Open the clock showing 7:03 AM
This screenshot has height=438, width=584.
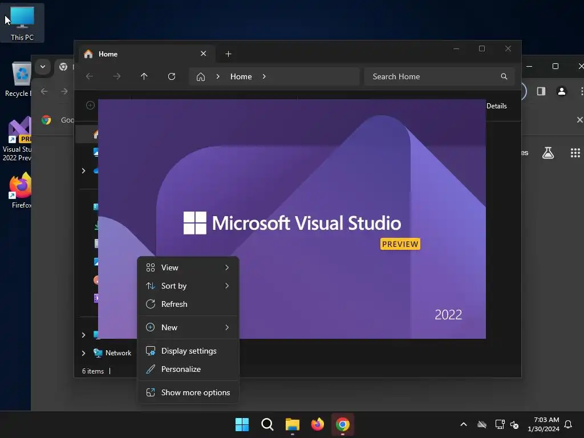coord(544,424)
